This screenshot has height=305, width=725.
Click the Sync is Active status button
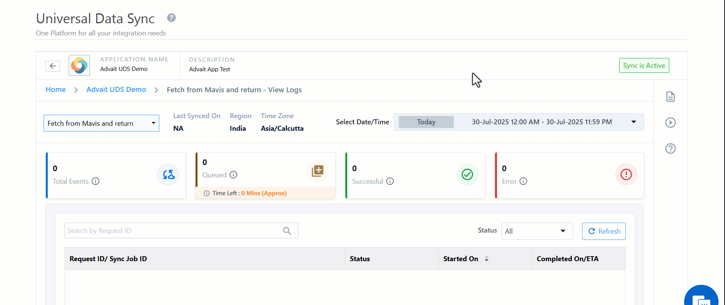coord(644,66)
